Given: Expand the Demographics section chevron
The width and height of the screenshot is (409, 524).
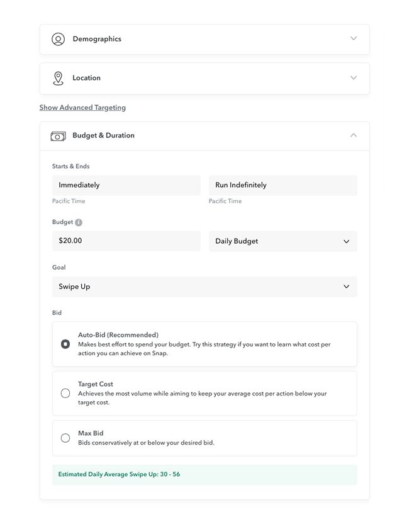Looking at the screenshot, I should pos(354,38).
